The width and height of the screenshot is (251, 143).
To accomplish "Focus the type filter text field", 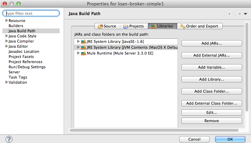I will pos(31,13).
